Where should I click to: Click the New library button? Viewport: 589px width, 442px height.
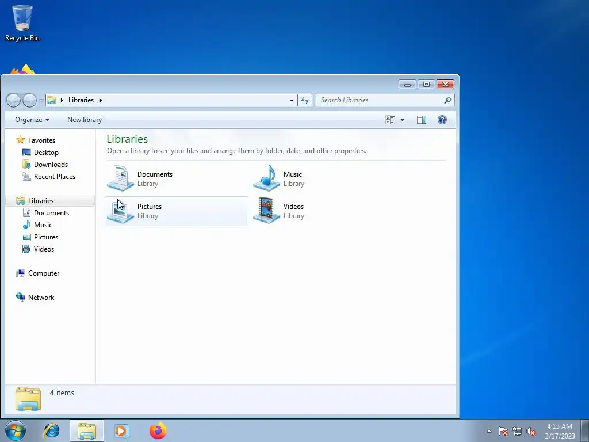tap(85, 120)
